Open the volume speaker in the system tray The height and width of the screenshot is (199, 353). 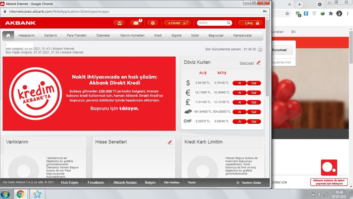point(319,194)
